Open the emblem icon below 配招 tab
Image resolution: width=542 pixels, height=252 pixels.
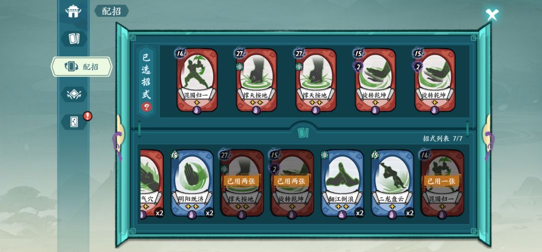pyautogui.click(x=74, y=94)
